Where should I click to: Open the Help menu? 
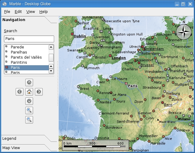[x=43, y=11]
